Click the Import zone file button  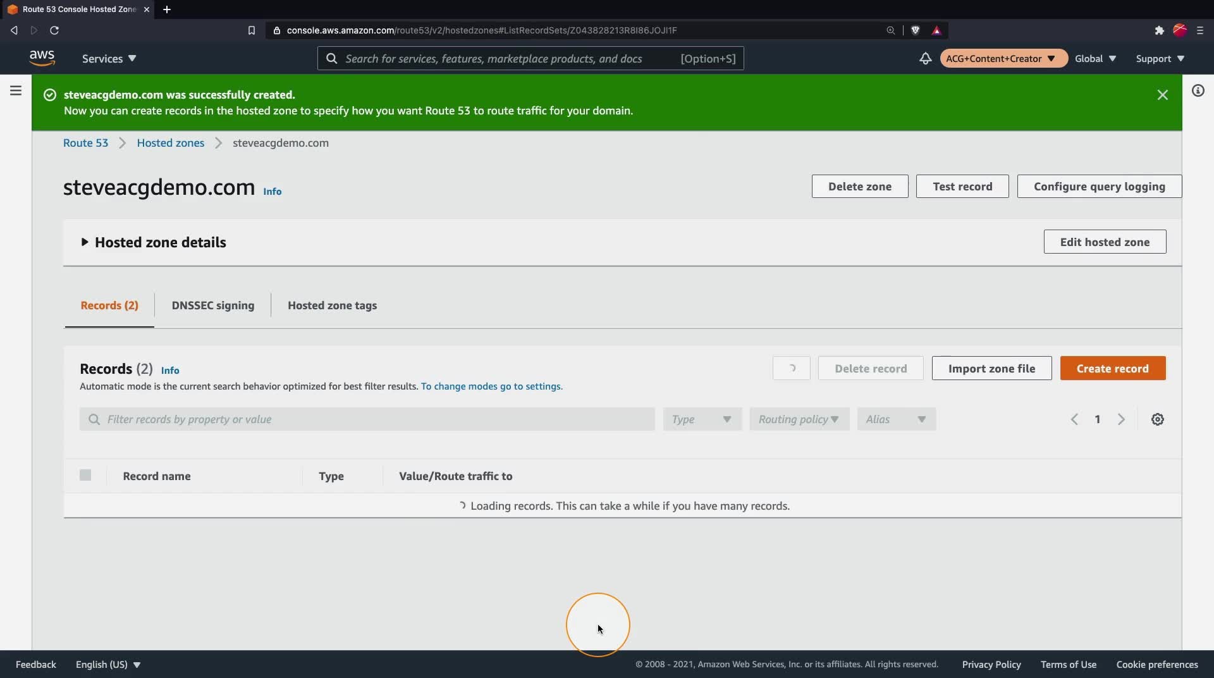click(991, 368)
